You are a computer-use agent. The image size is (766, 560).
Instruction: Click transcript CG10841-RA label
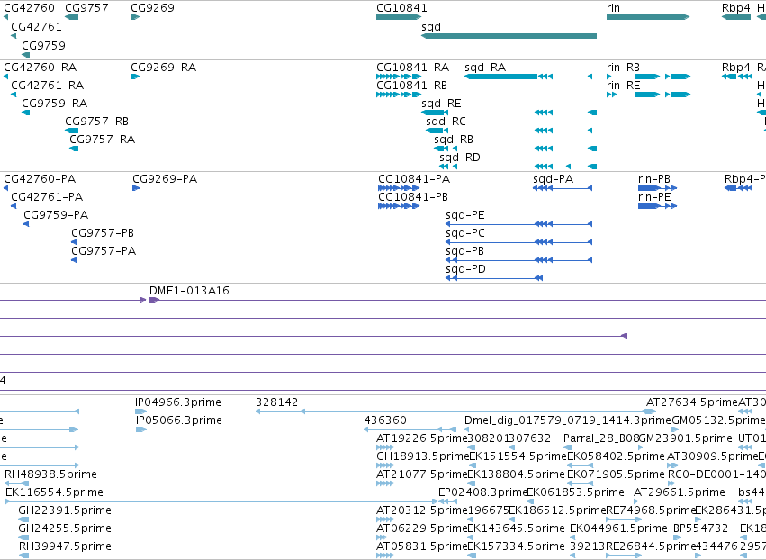[412, 68]
